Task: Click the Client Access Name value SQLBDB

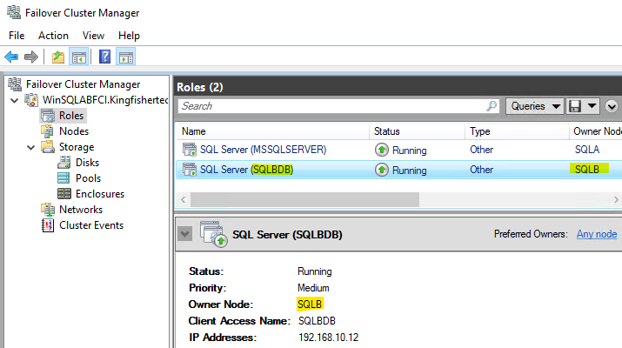Action: tap(317, 321)
